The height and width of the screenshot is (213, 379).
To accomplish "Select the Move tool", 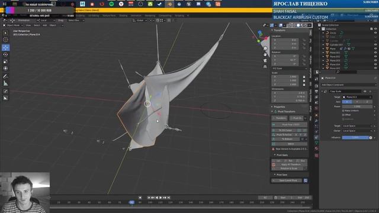I will (5, 47).
